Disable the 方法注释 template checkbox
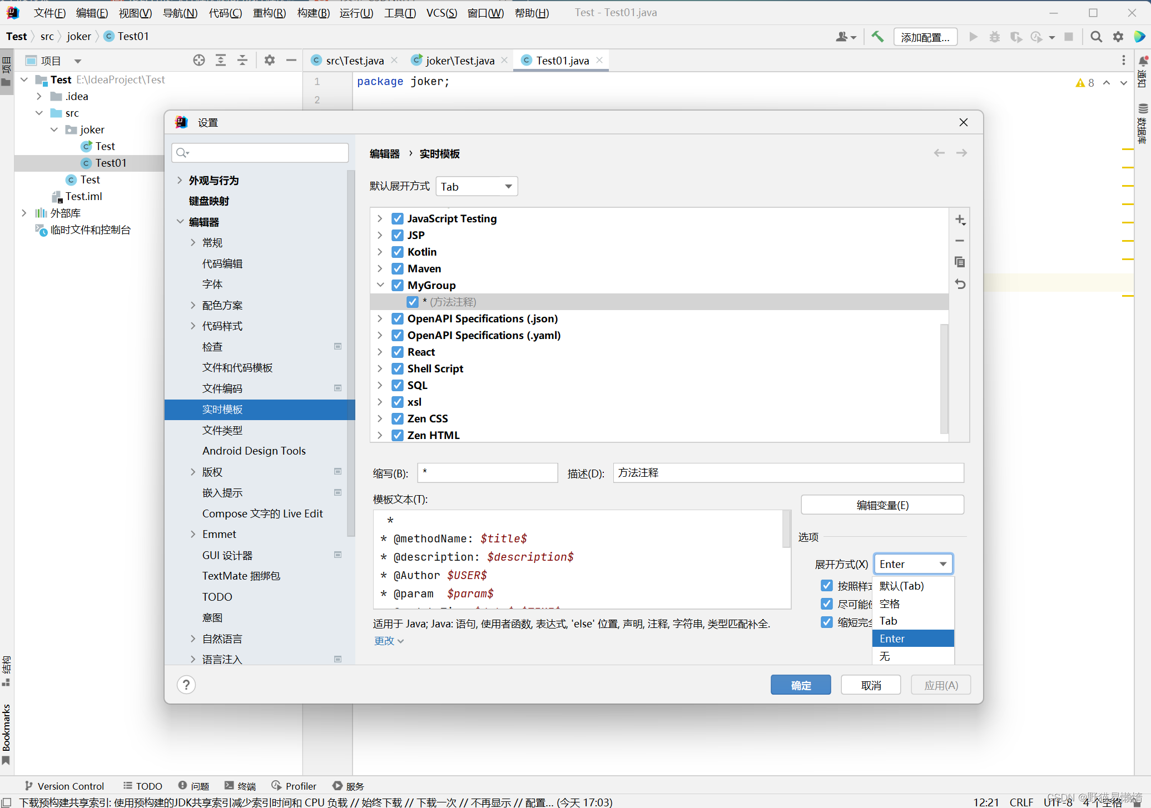This screenshot has height=808, width=1151. pyautogui.click(x=413, y=302)
